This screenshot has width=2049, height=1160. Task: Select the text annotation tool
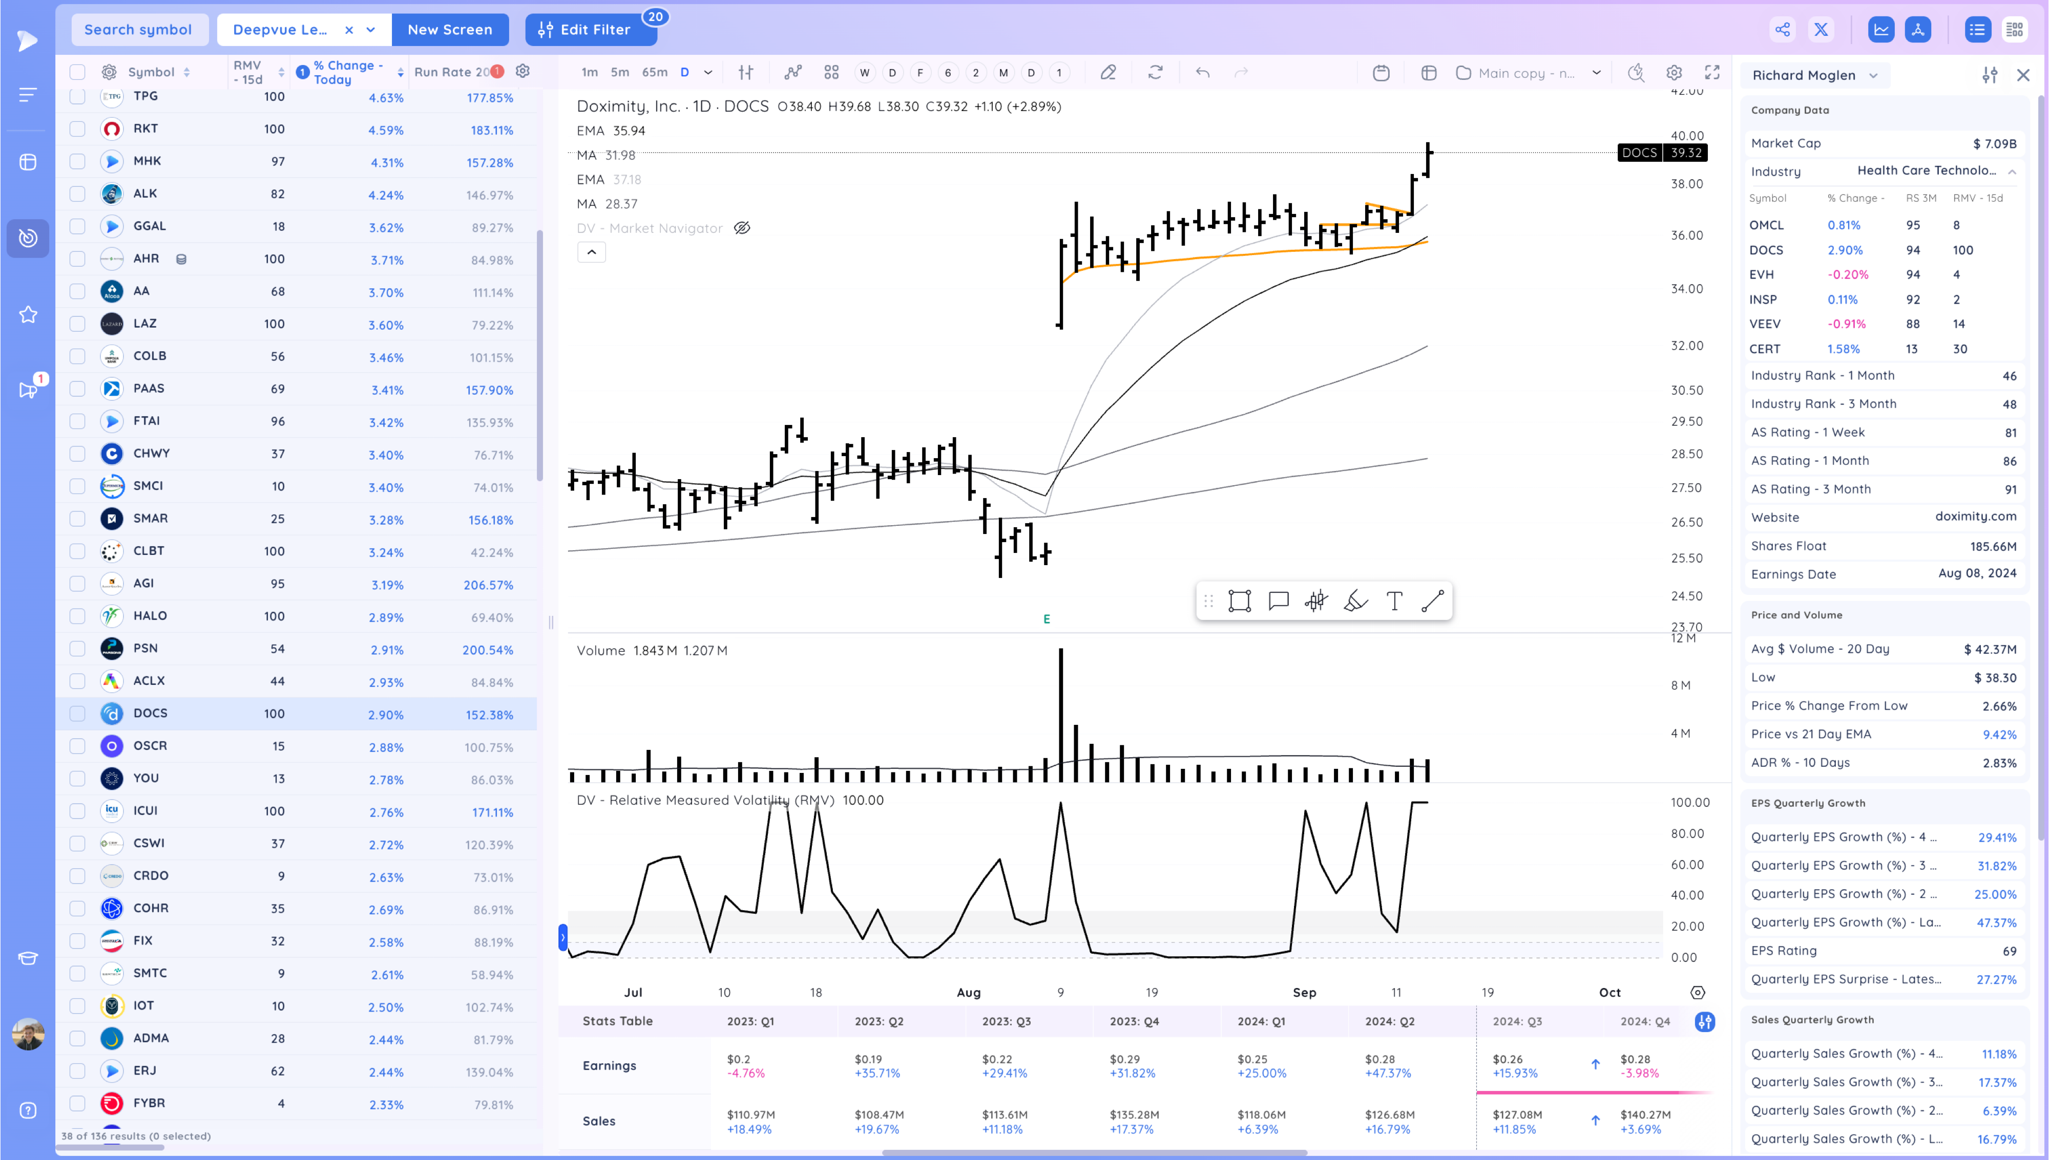1394,600
